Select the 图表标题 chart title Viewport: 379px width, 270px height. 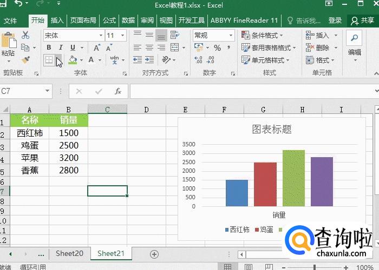click(272, 129)
